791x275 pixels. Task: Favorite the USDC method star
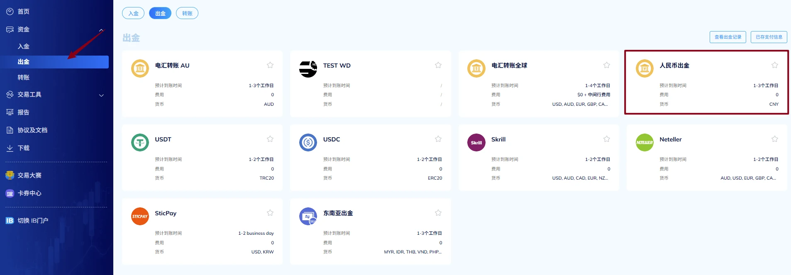438,139
